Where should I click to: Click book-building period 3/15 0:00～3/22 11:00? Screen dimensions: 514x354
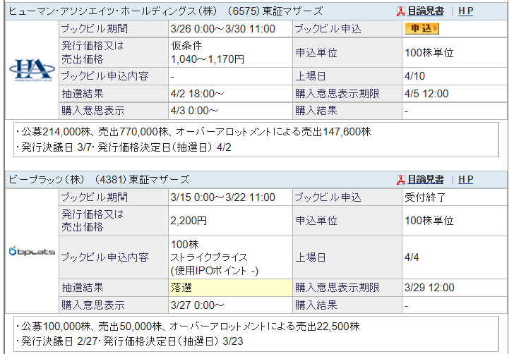coord(222,197)
